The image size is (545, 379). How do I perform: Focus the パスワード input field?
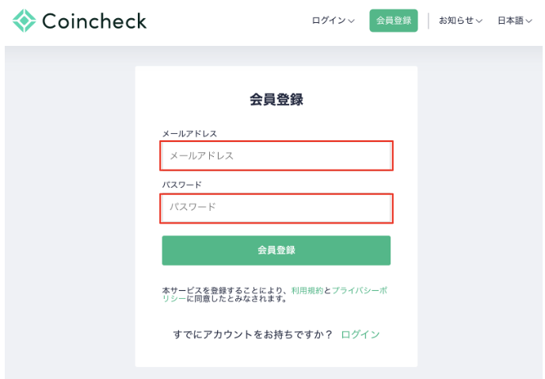point(276,208)
